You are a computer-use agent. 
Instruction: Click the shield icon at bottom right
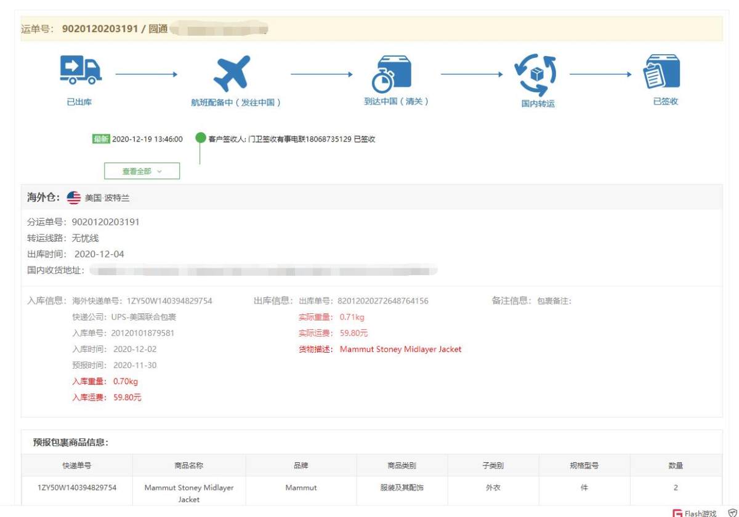point(732,513)
